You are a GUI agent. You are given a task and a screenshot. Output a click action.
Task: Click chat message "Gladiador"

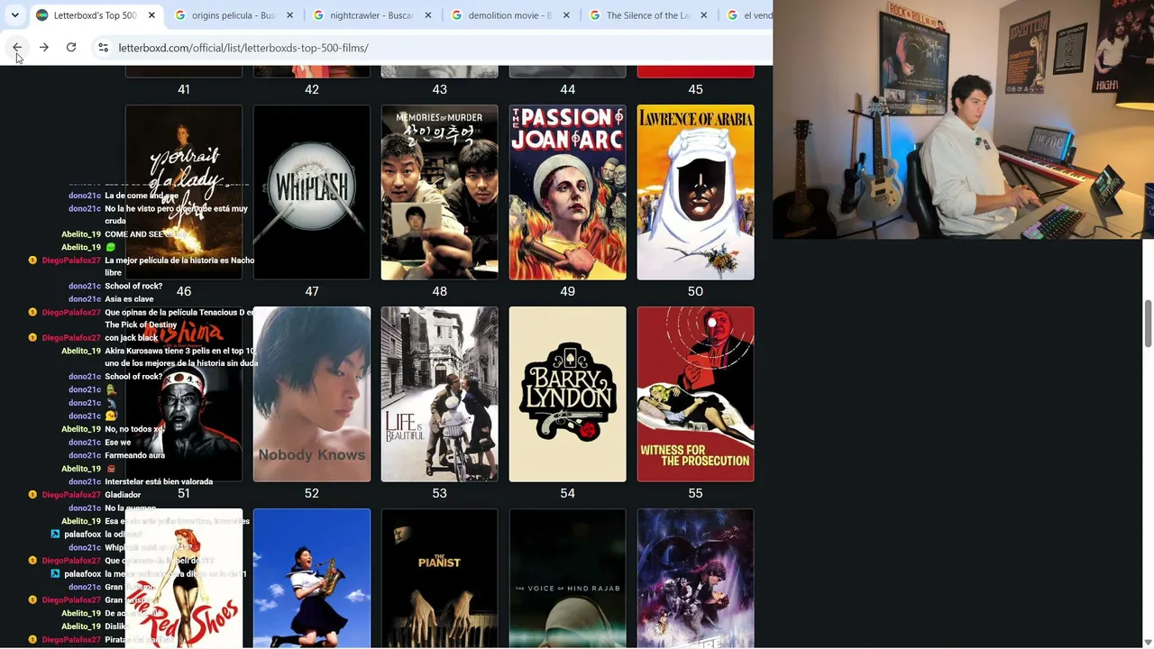[123, 495]
